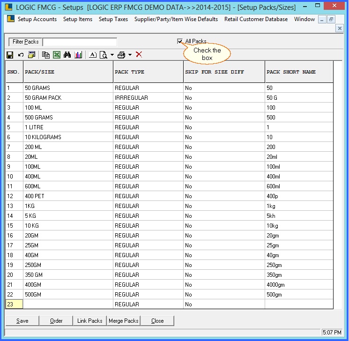Click the PACK/SIZE column header
This screenshot has width=349, height=341.
68,72
